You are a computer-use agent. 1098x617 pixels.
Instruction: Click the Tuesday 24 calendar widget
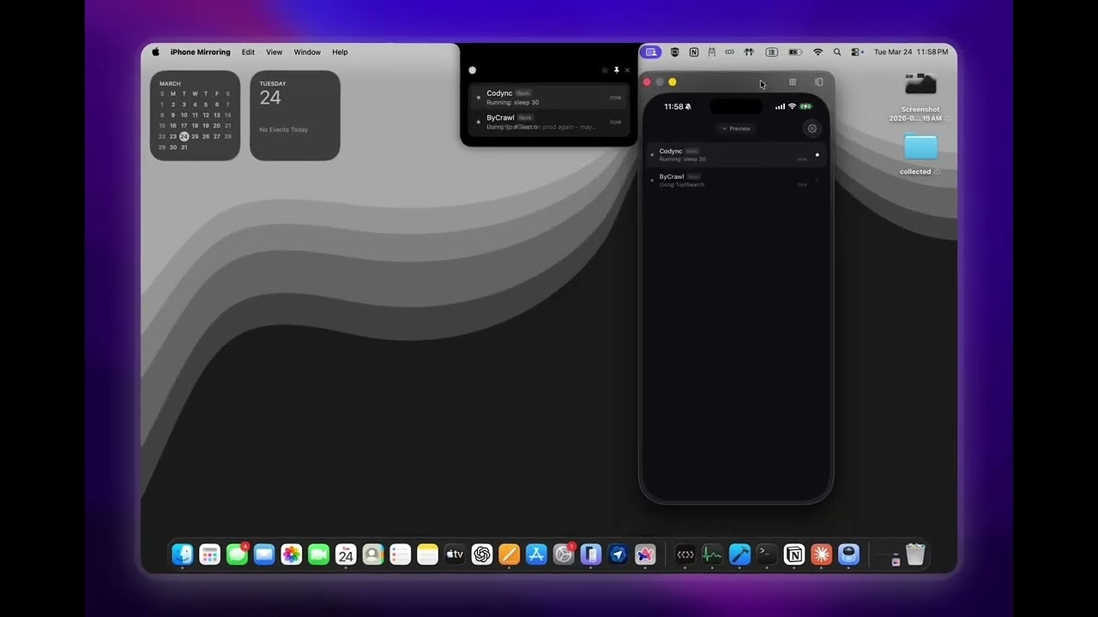295,116
